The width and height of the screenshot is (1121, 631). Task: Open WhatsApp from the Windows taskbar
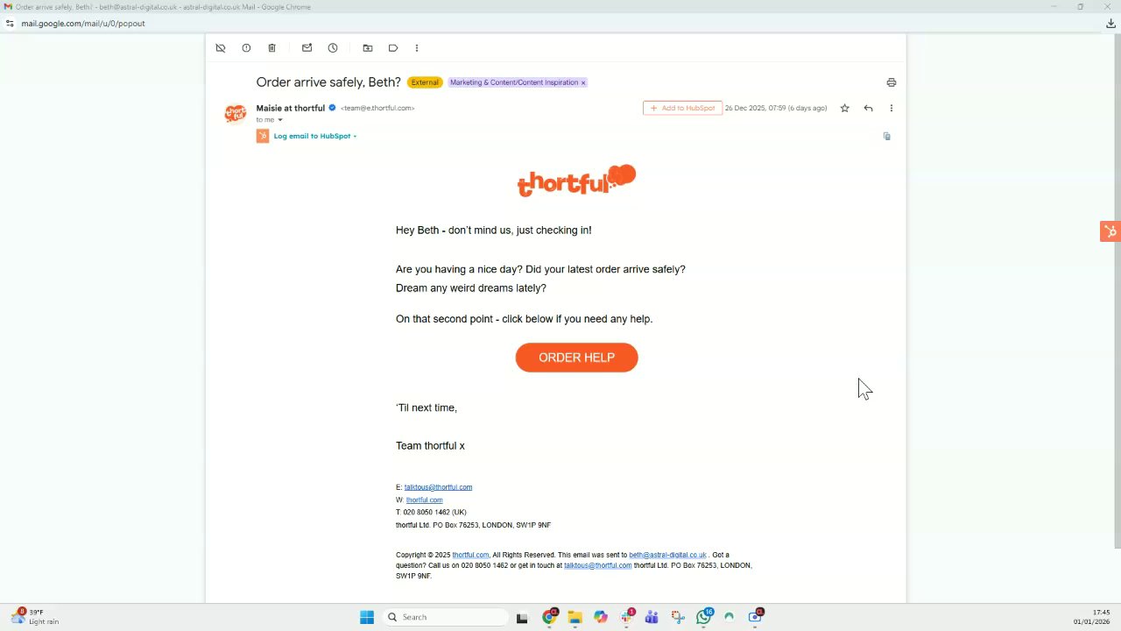pos(704,617)
